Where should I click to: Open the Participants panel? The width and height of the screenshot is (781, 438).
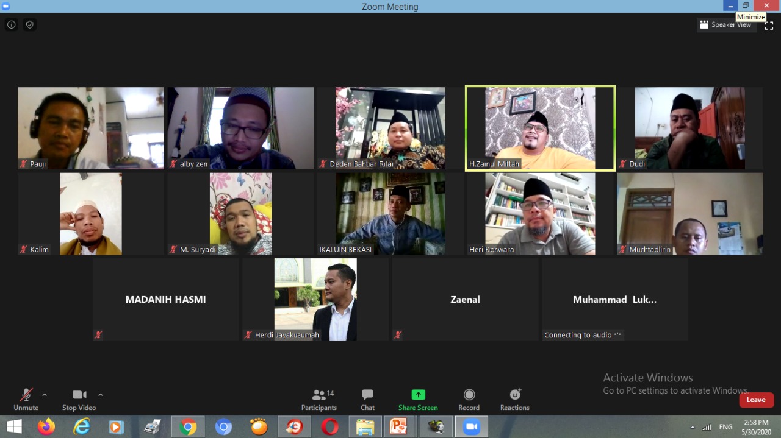(319, 400)
